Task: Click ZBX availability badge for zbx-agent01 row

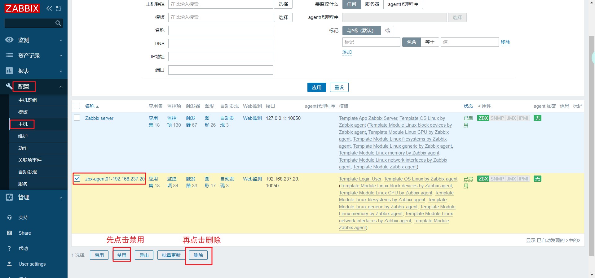Action: pyautogui.click(x=483, y=179)
